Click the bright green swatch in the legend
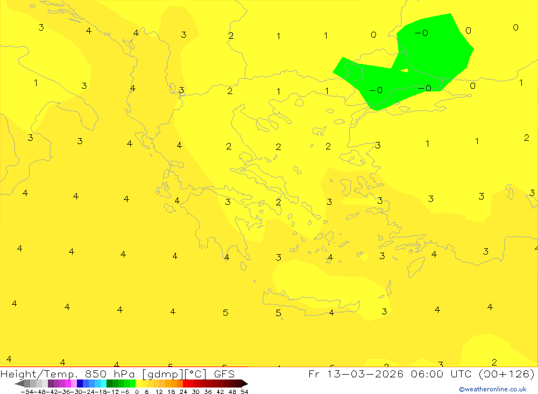Viewport: 538px width, 394px height. (132, 384)
